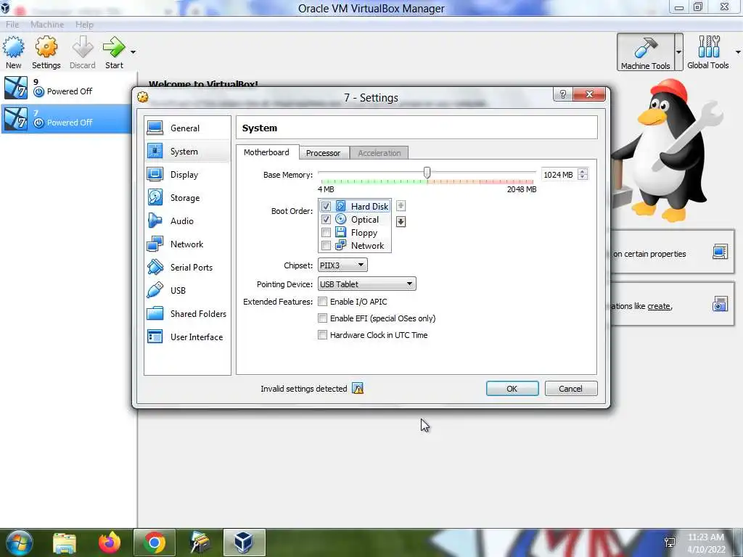Viewport: 743px width, 557px height.
Task: Switch to the Processor tab
Action: [x=323, y=152]
